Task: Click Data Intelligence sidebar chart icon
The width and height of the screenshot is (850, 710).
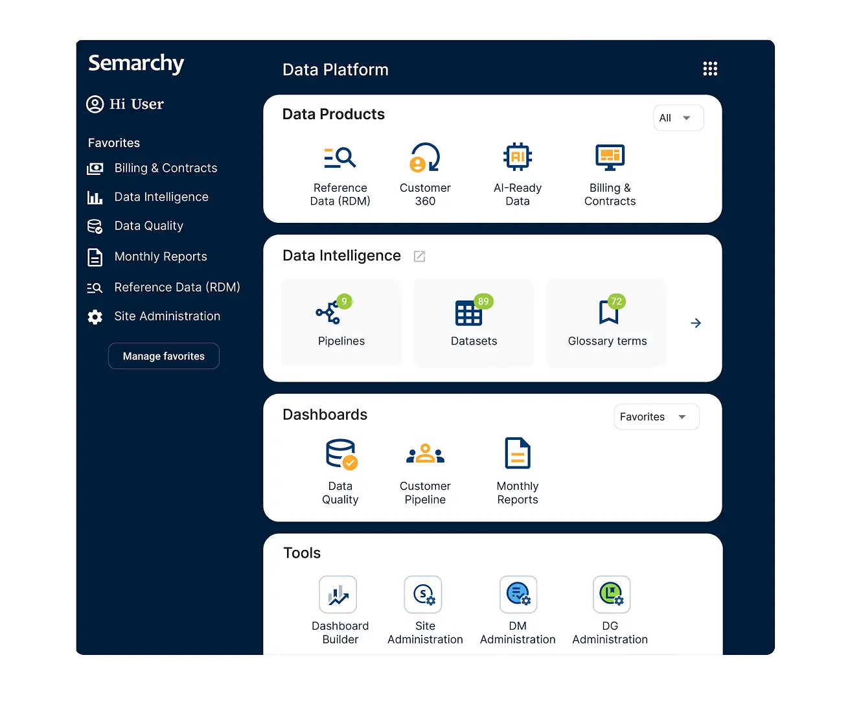Action: [x=95, y=198]
